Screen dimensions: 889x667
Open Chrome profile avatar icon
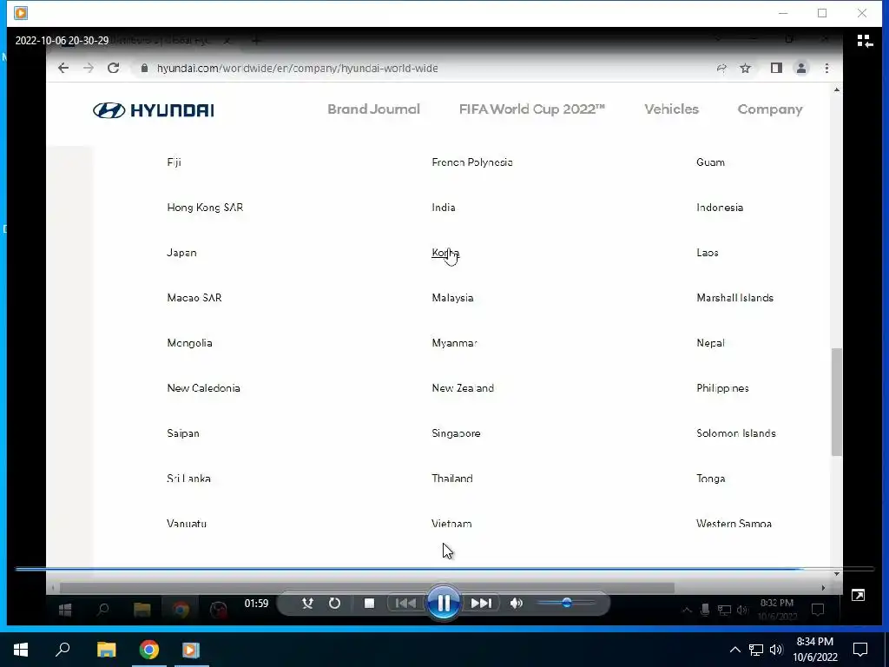pos(801,68)
